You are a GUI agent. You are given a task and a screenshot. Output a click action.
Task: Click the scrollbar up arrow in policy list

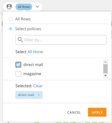106,62
